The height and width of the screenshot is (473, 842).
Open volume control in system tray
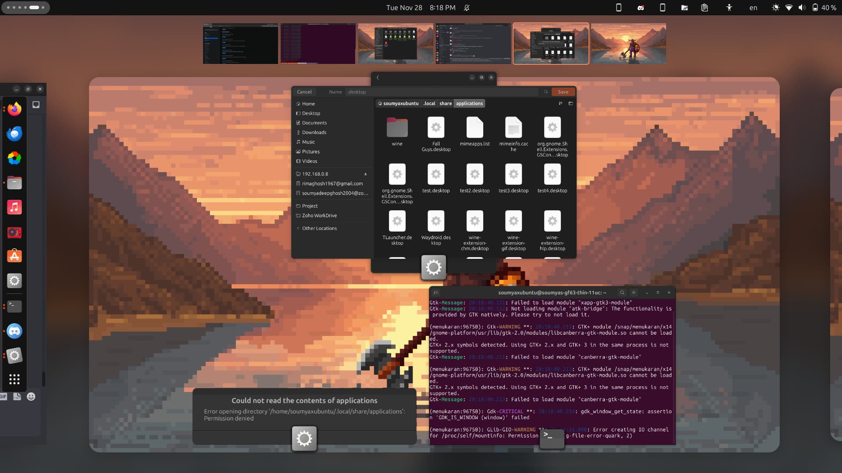[802, 8]
